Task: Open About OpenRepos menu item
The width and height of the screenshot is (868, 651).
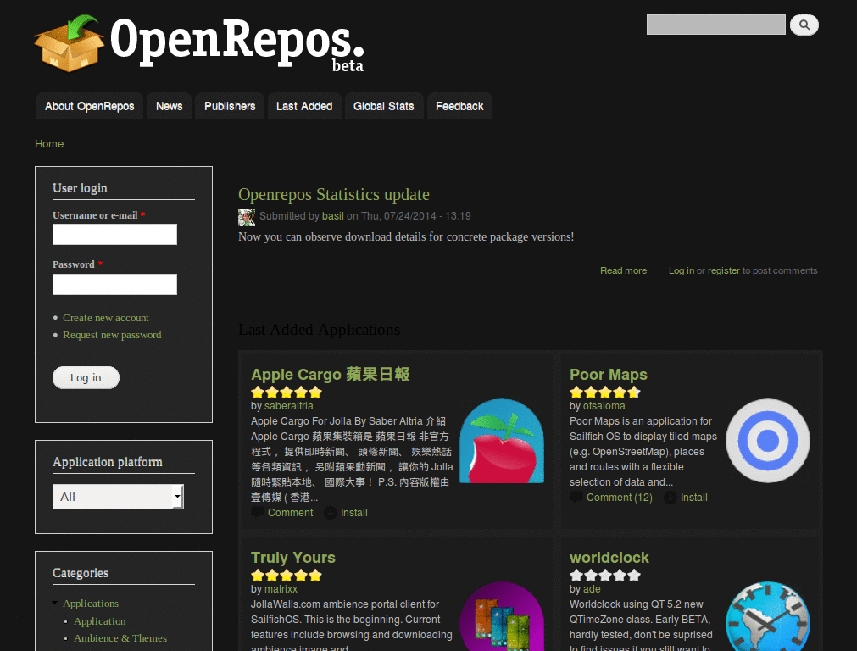Action: tap(90, 106)
